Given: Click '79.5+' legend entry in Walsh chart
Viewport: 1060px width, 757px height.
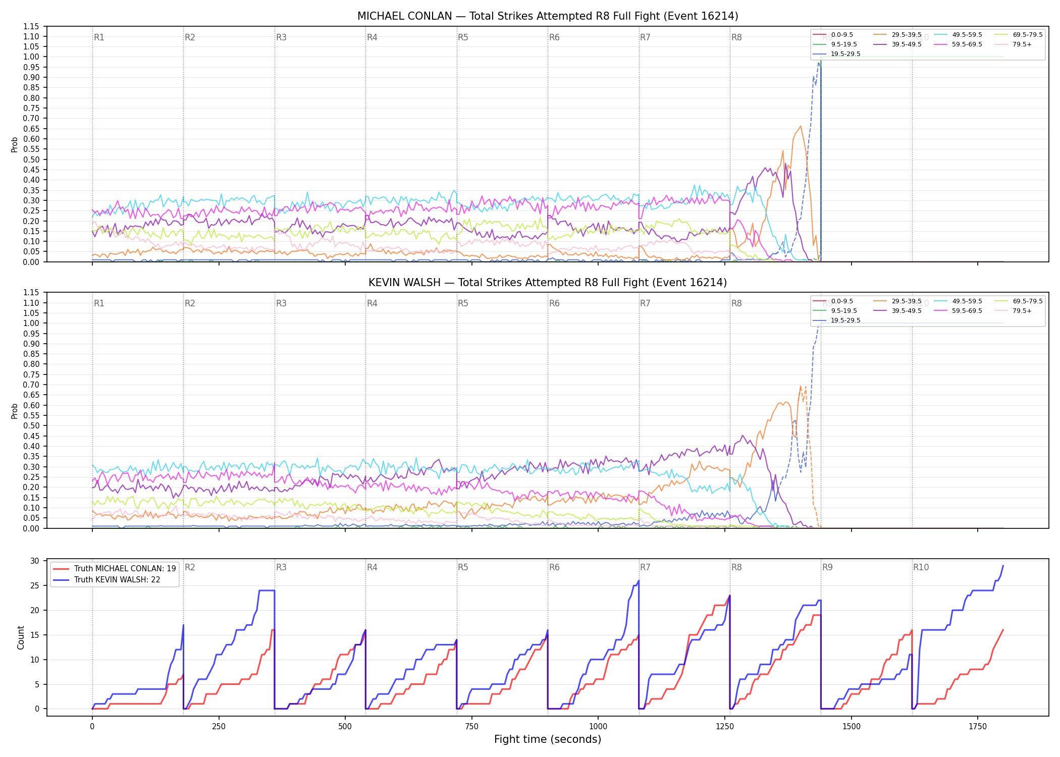Looking at the screenshot, I should pyautogui.click(x=1013, y=311).
